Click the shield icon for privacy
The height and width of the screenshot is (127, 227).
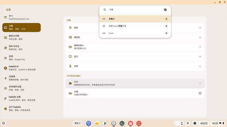coord(6,48)
